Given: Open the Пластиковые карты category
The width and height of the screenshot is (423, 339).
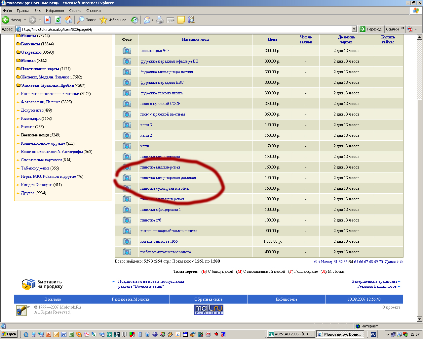Looking at the screenshot, I should (40, 69).
